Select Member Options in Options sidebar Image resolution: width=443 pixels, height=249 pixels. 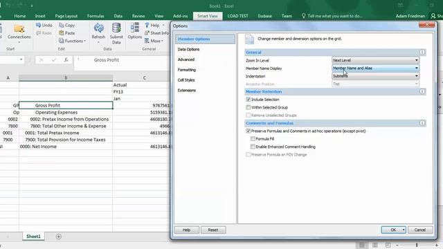click(205, 39)
